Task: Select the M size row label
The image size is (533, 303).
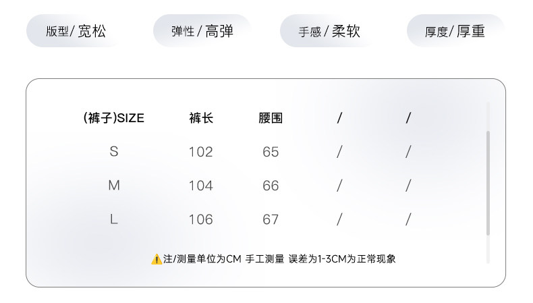Action: tap(113, 186)
